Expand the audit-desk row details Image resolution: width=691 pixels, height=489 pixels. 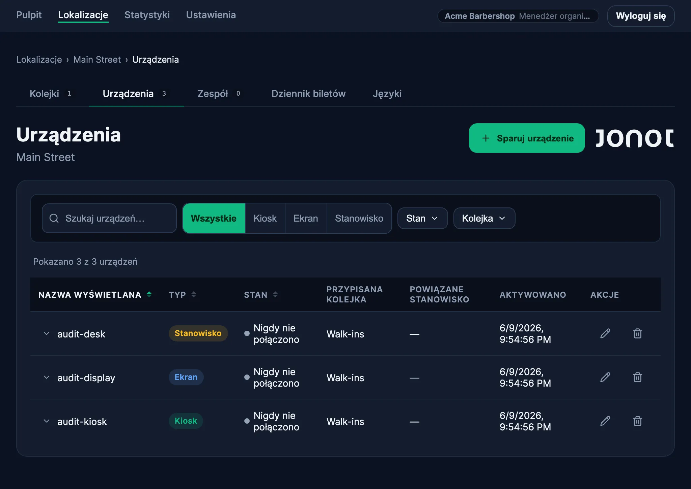pyautogui.click(x=47, y=334)
